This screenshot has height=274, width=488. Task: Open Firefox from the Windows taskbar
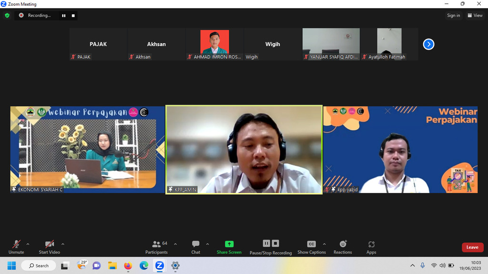pyautogui.click(x=128, y=265)
